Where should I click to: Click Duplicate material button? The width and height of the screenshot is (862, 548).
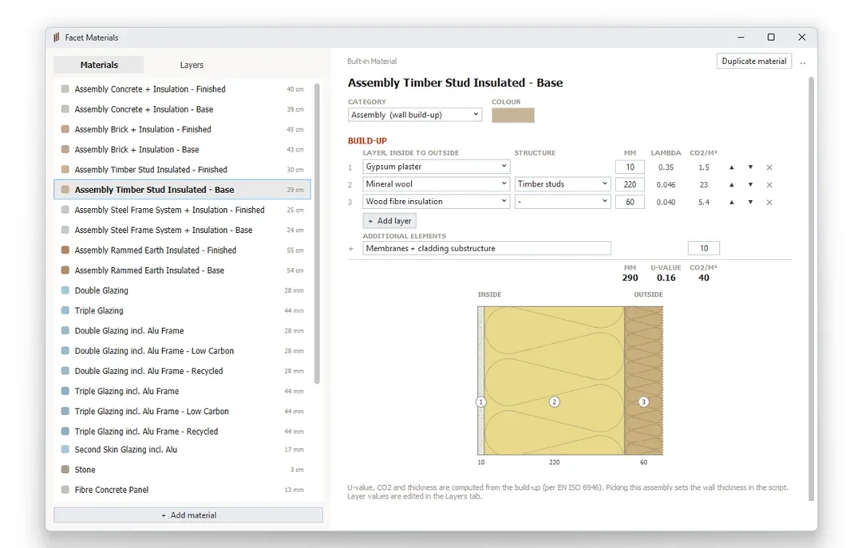pos(753,61)
